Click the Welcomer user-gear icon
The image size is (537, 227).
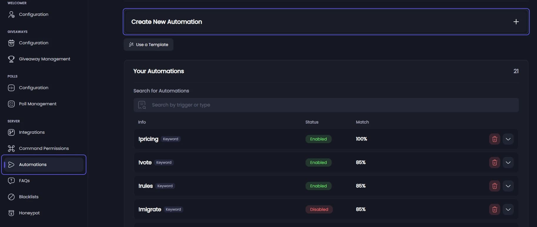click(x=11, y=14)
